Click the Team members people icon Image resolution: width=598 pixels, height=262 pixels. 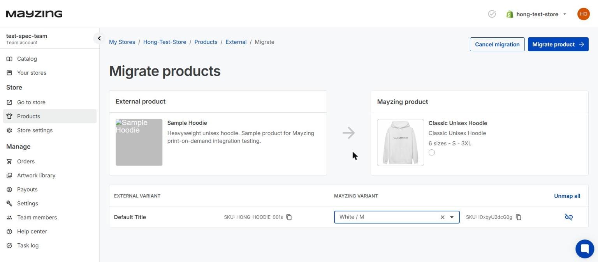coord(9,217)
